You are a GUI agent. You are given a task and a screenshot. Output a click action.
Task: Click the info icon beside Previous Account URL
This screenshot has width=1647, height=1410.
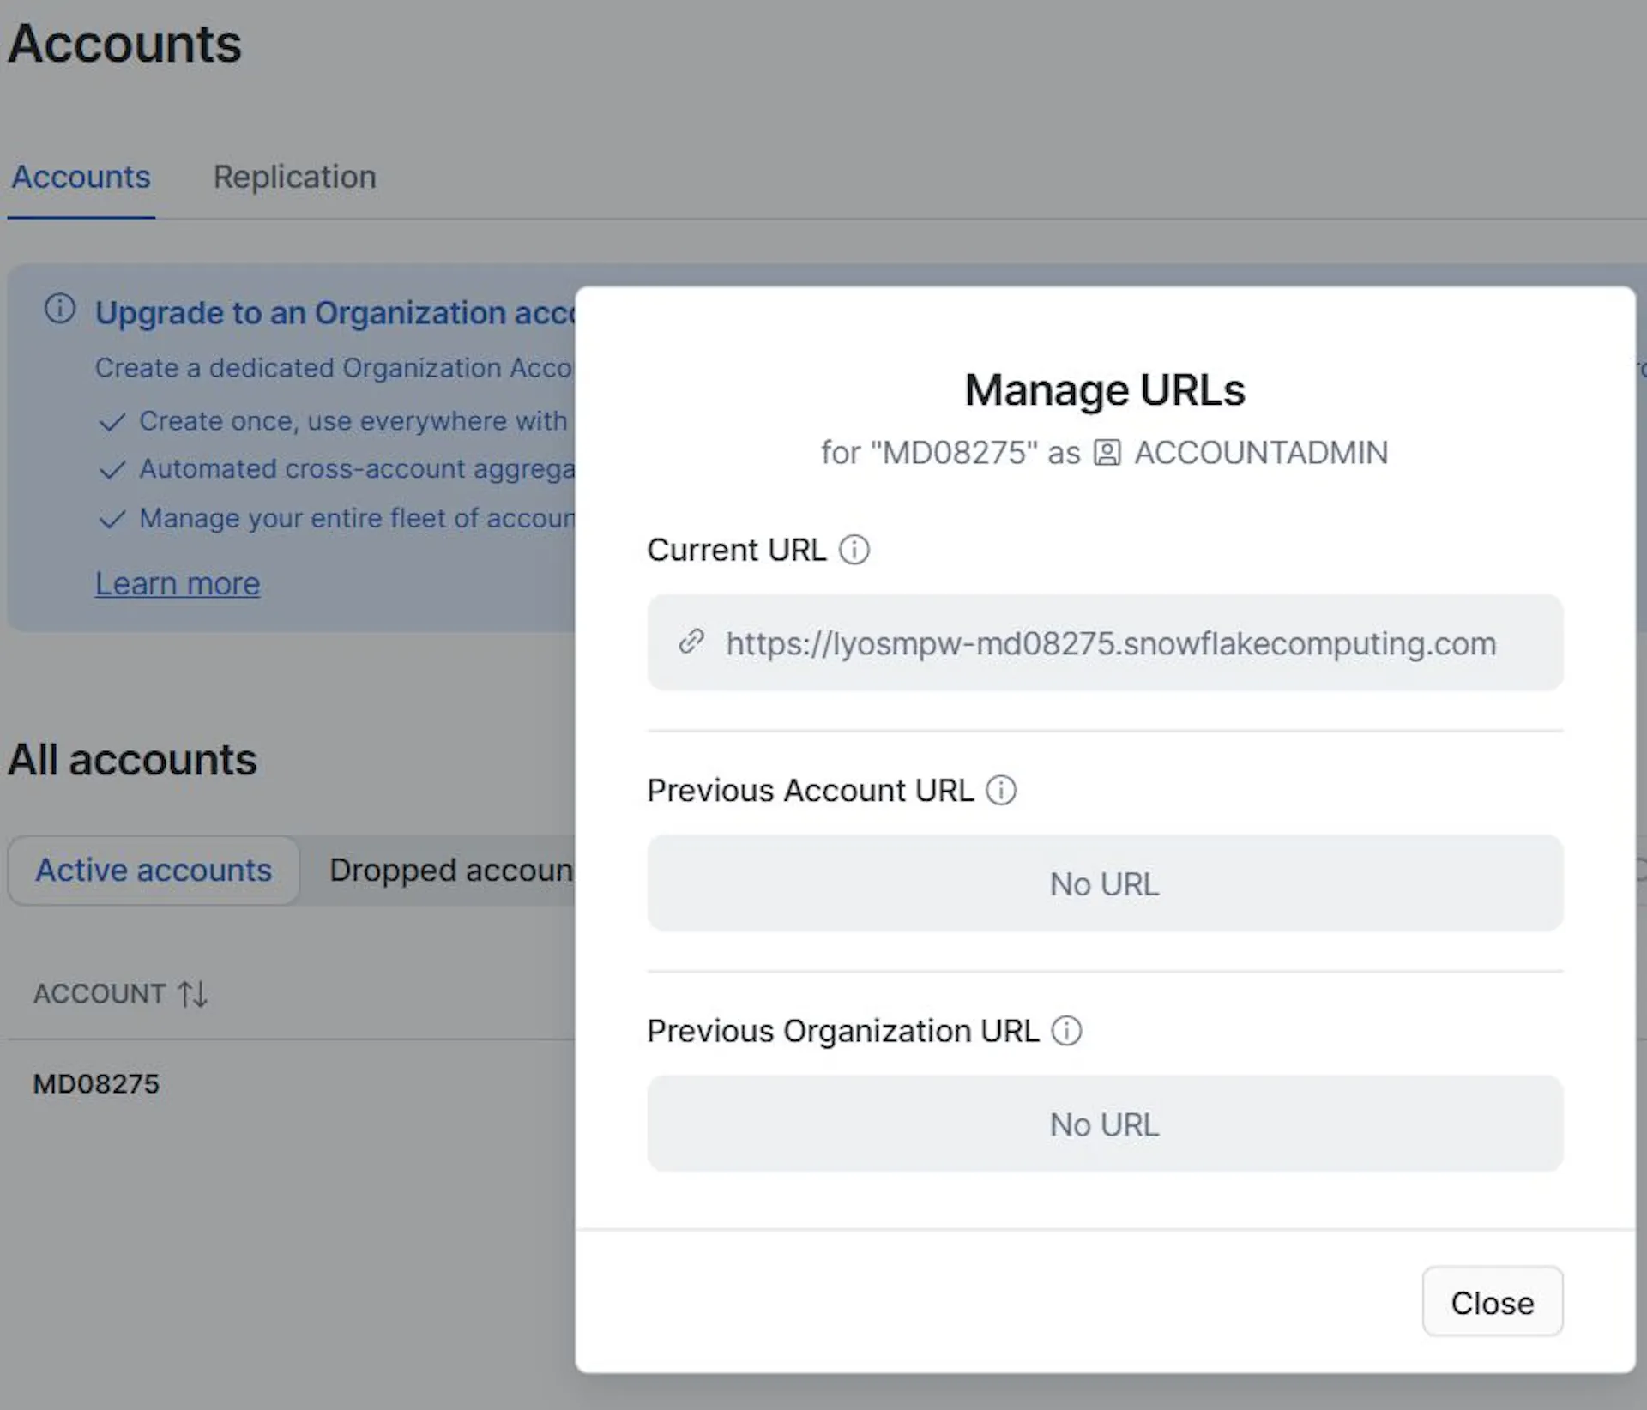pyautogui.click(x=1001, y=790)
